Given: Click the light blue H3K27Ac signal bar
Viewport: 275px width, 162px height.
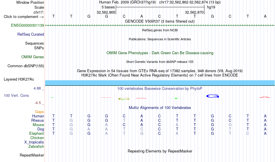Looking at the screenshot, I should pyautogui.click(x=160, y=83).
